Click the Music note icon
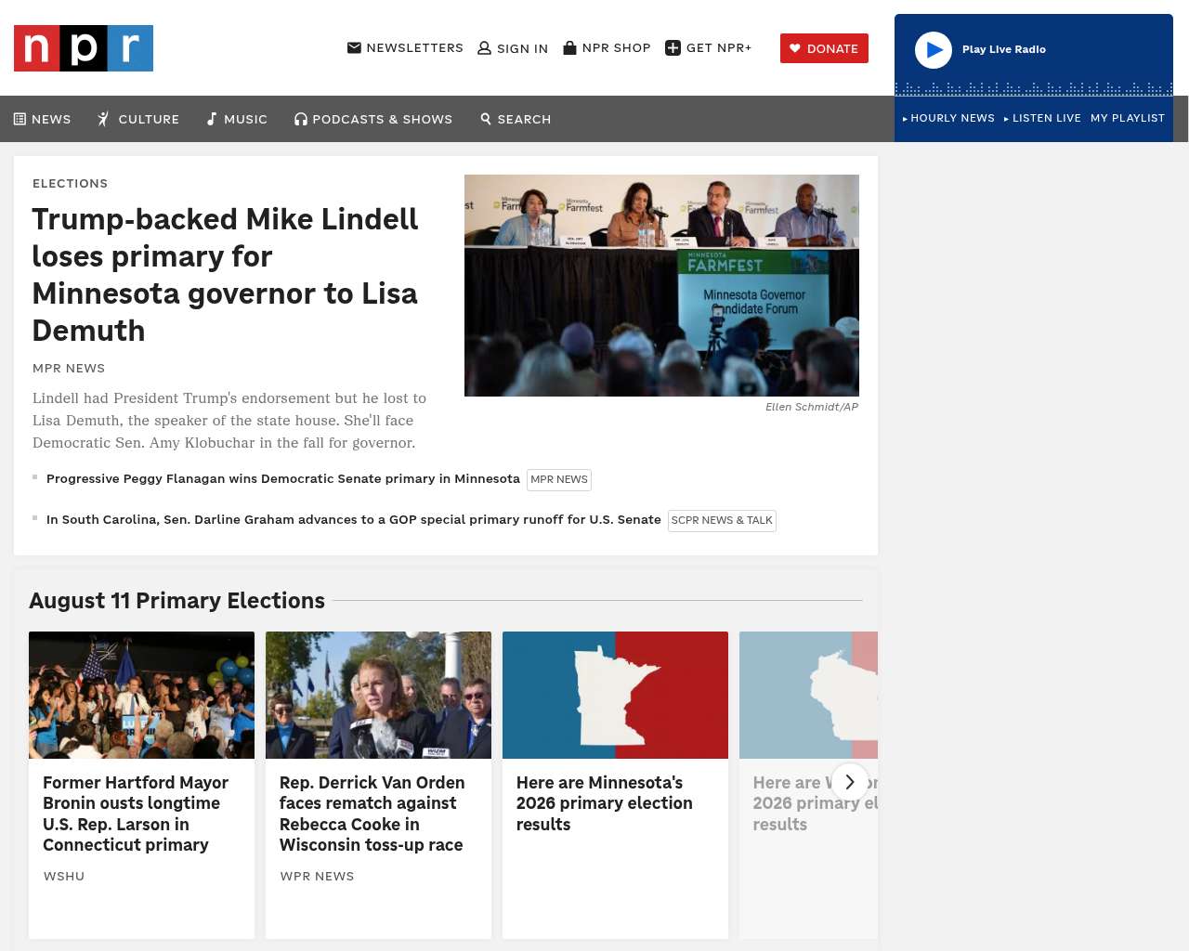This screenshot has width=1189, height=951. [212, 119]
